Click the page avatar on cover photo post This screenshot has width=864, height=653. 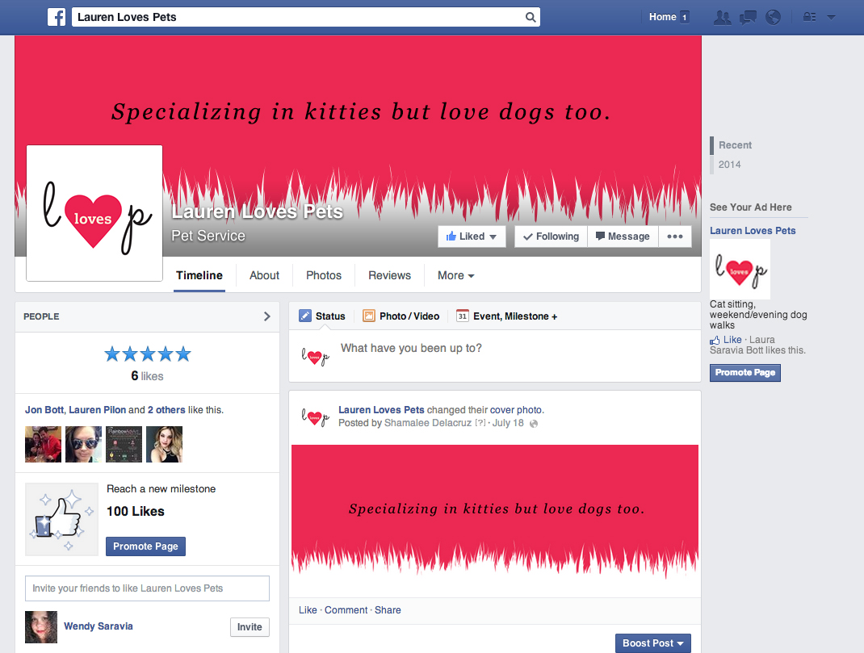click(x=315, y=417)
